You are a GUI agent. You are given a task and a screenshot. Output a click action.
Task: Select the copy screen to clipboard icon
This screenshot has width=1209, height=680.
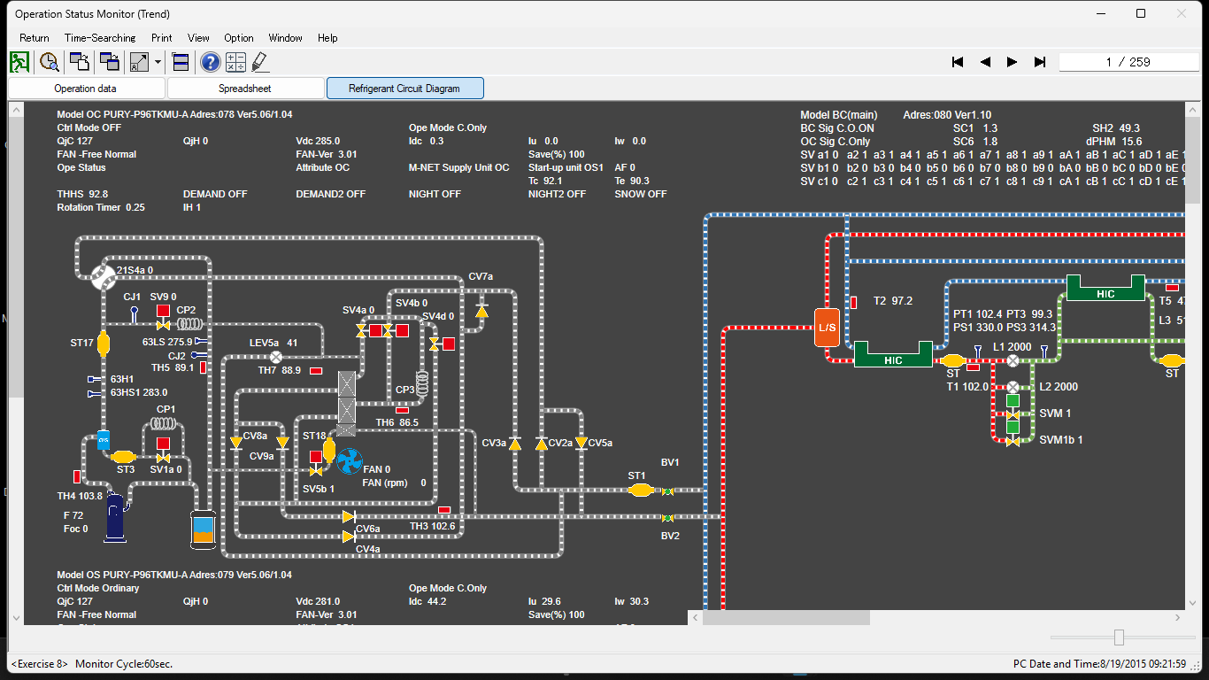point(78,62)
